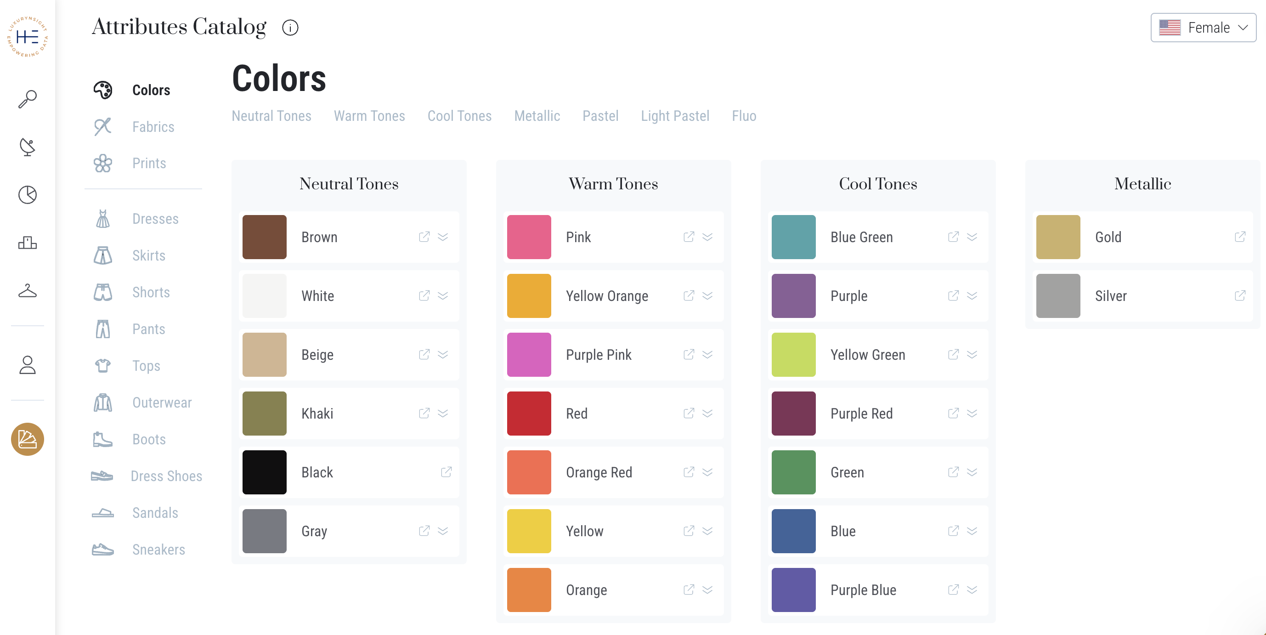Open the user profile icon
This screenshot has height=635, width=1266.
(x=28, y=365)
